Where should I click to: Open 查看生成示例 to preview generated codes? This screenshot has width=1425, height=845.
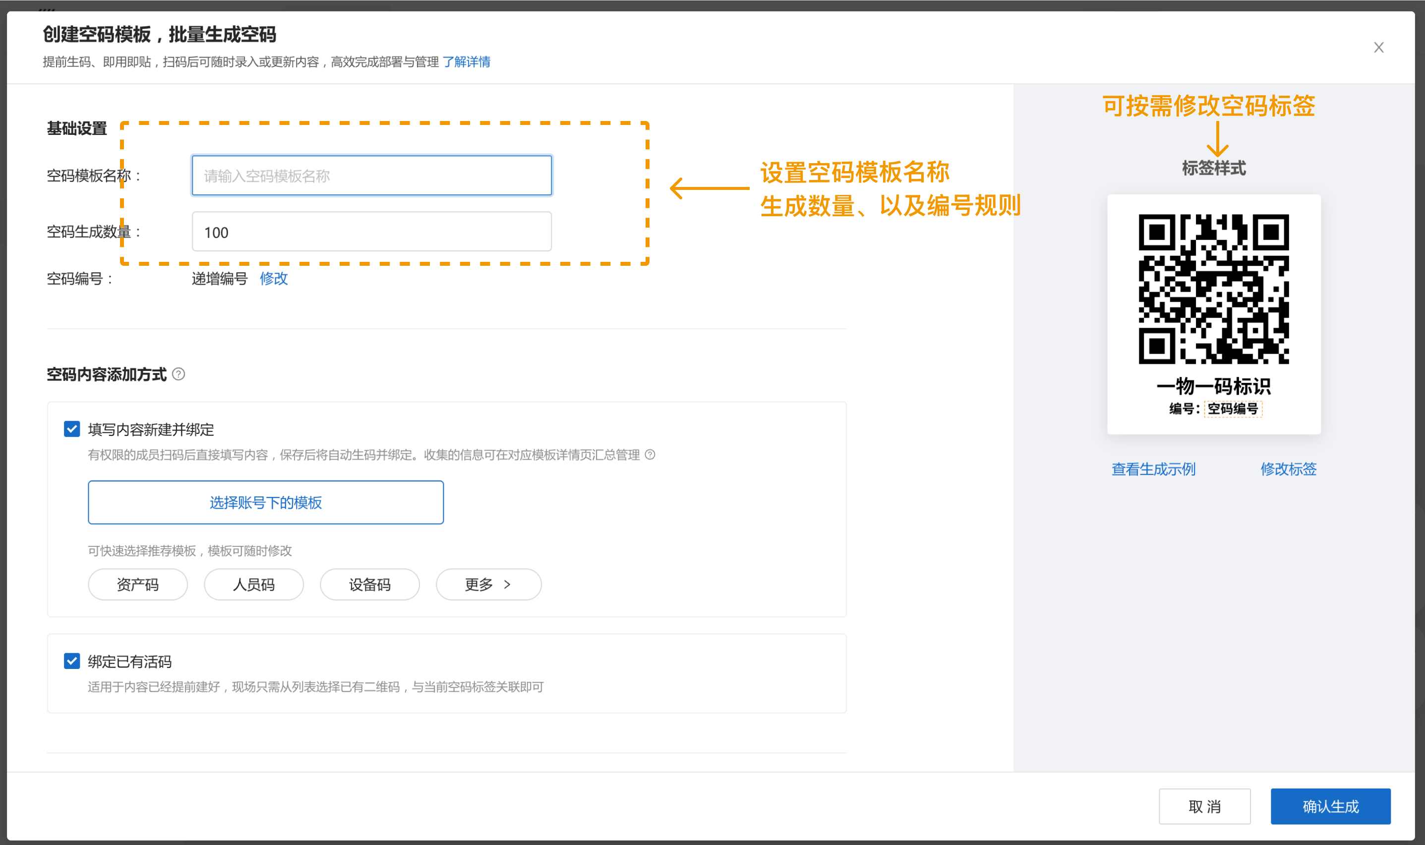pyautogui.click(x=1153, y=469)
